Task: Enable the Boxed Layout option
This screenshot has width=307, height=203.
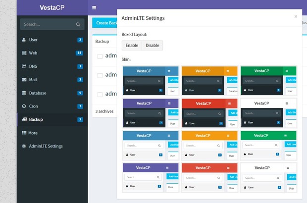Action: point(132,46)
